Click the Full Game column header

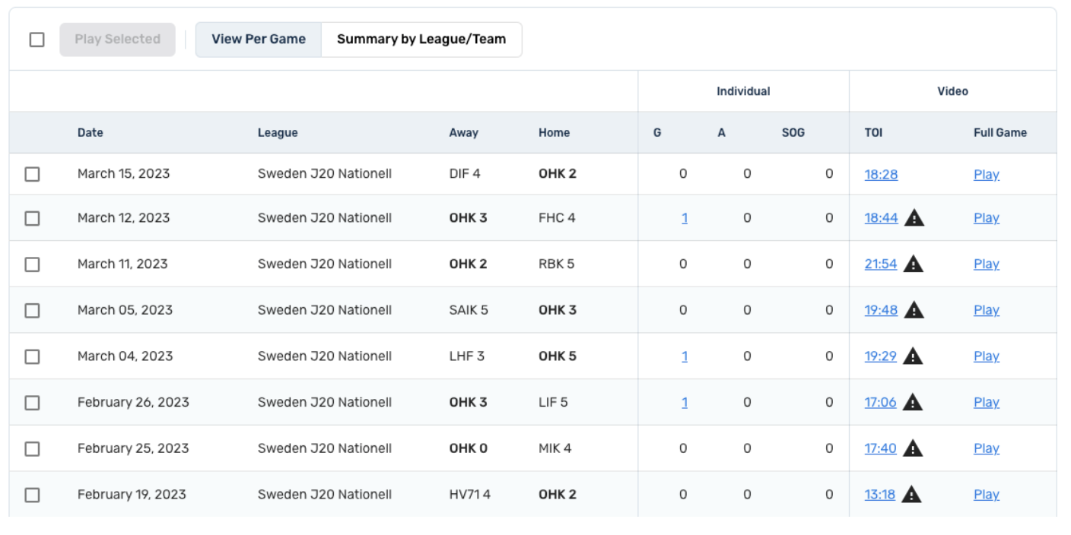tap(1000, 132)
